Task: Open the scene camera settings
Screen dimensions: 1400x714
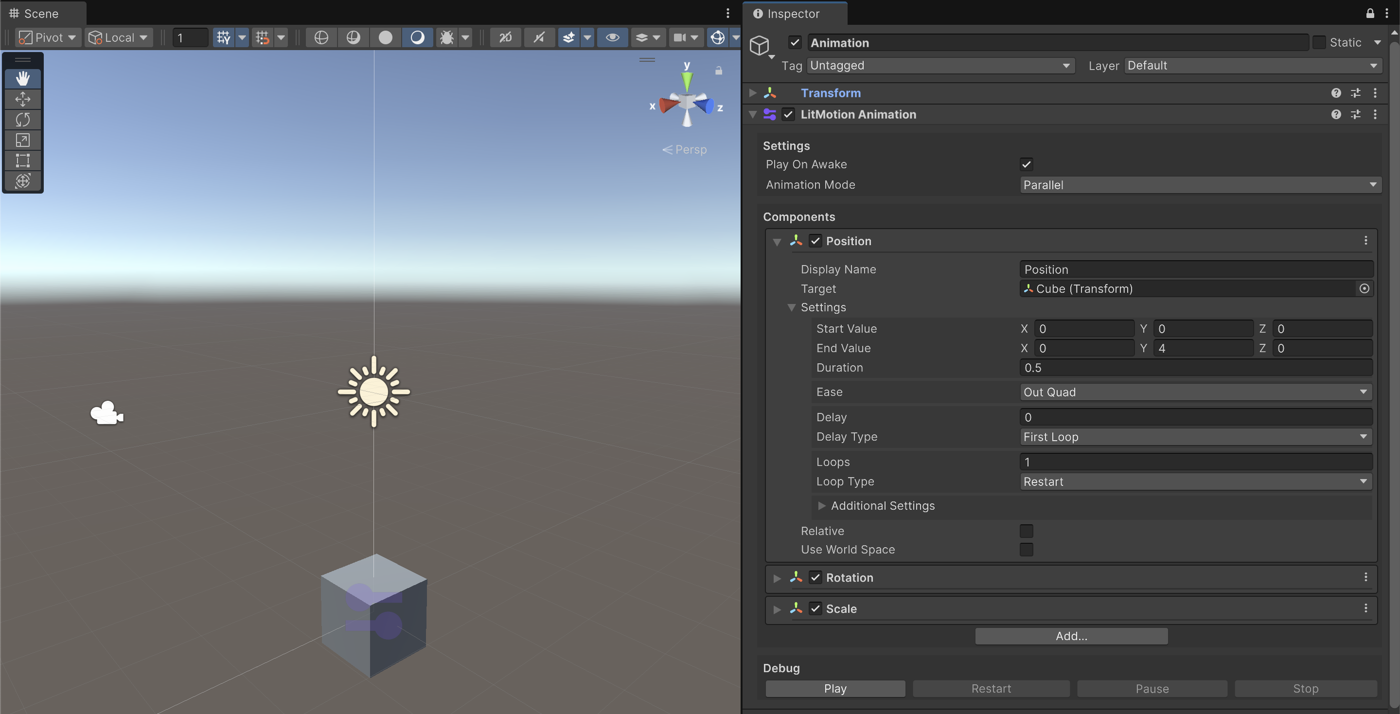Action: click(685, 37)
